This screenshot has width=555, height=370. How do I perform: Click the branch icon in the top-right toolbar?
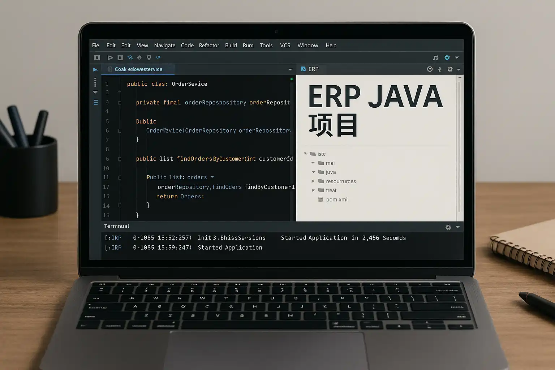coord(436,58)
